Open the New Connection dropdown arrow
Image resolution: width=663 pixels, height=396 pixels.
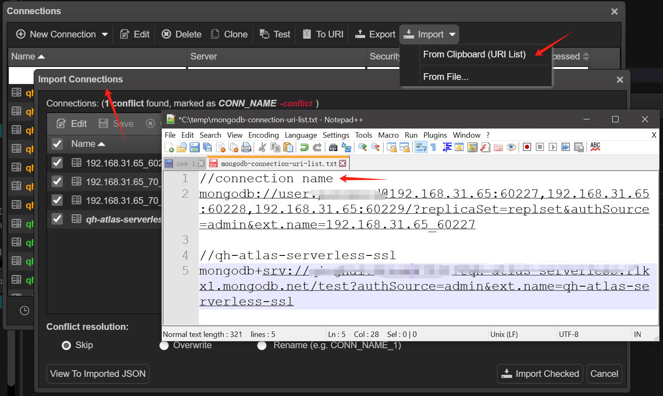[x=105, y=35]
